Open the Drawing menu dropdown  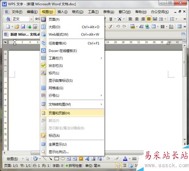click(15, 159)
